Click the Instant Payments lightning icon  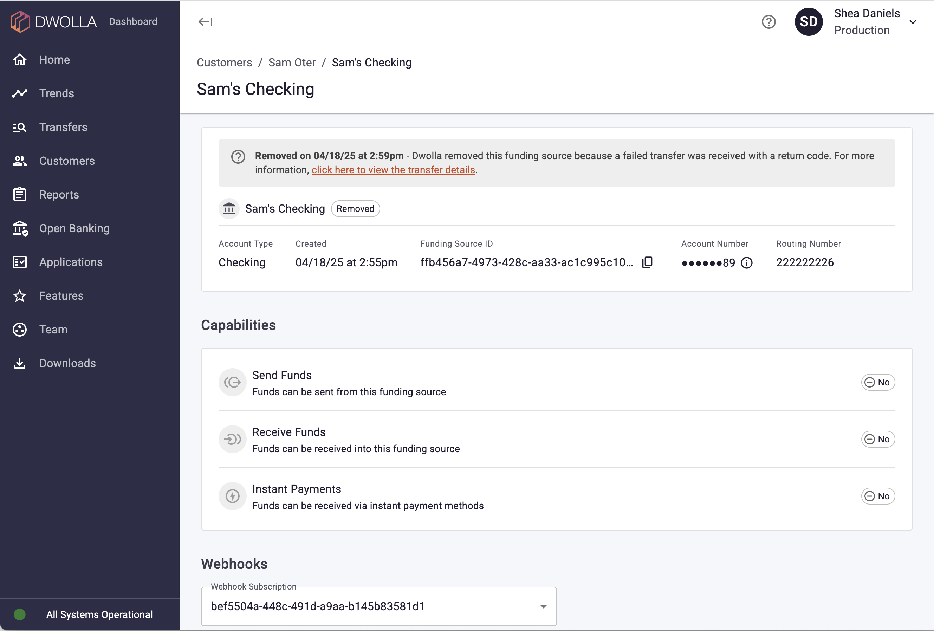[232, 496]
